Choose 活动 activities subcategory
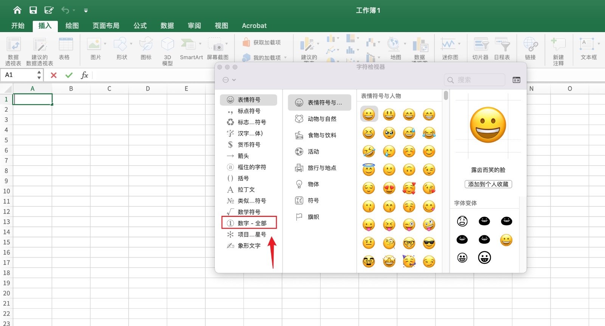605x326 pixels. coord(320,152)
